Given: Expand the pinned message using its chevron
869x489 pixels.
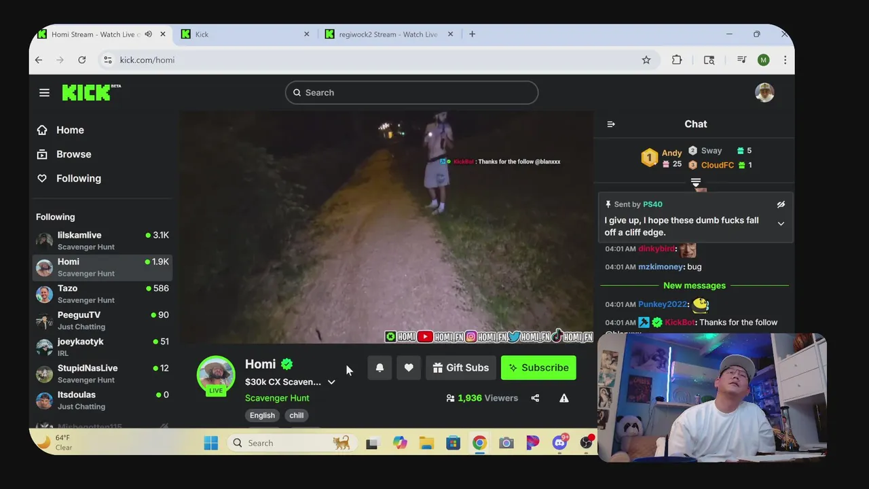Looking at the screenshot, I should pos(781,223).
